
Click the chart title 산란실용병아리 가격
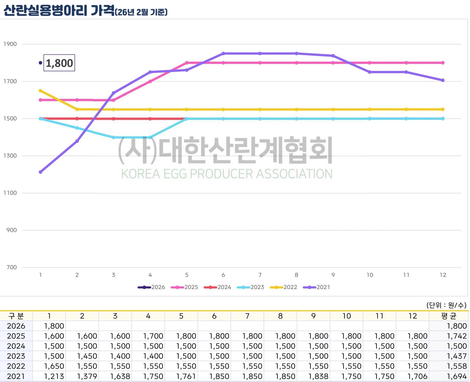(59, 11)
